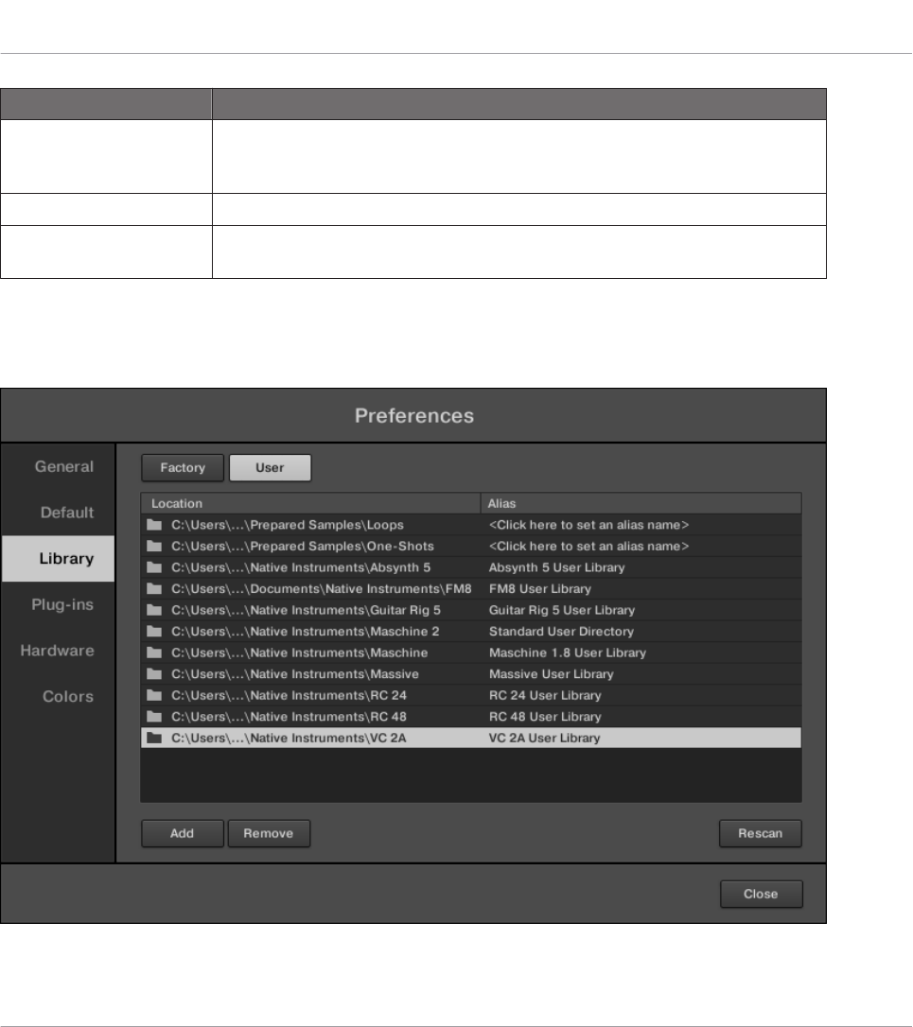Click alias RC 48 User Library
This screenshot has width=913, height=1027.
pyautogui.click(x=545, y=716)
